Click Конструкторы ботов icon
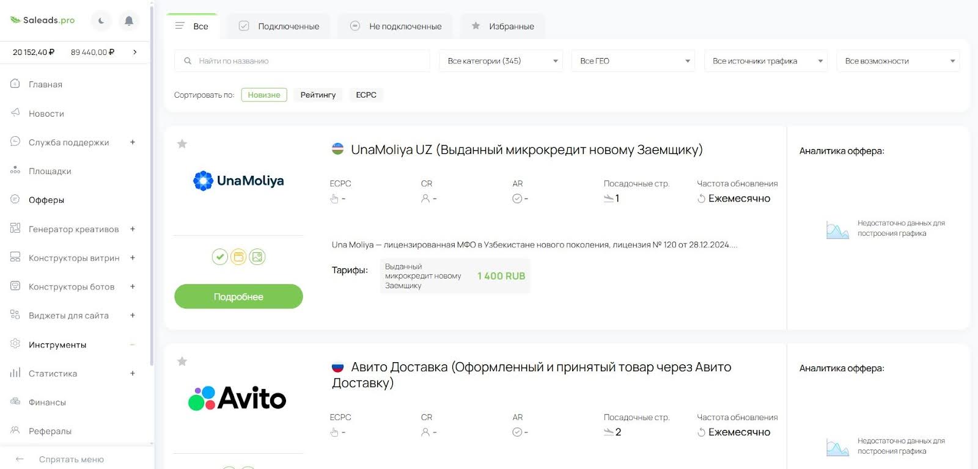Viewport: 978px width, 469px height. tap(15, 286)
